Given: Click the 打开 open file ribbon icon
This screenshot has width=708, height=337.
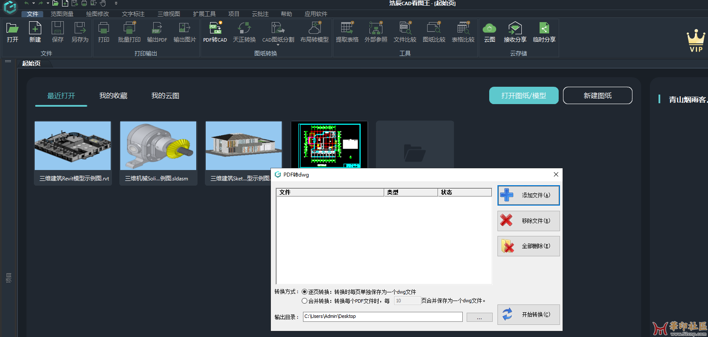Looking at the screenshot, I should pyautogui.click(x=13, y=33).
